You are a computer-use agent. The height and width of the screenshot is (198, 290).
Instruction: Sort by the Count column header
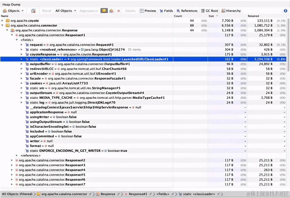pos(178,16)
